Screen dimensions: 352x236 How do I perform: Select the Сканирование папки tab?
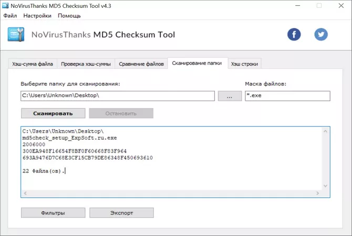197,63
